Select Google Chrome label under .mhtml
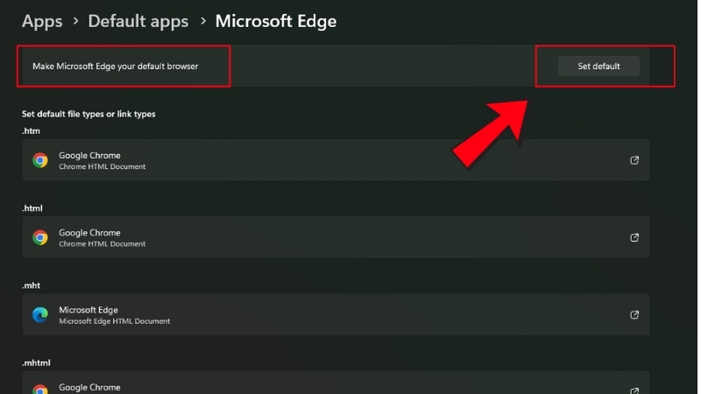 [x=89, y=387]
